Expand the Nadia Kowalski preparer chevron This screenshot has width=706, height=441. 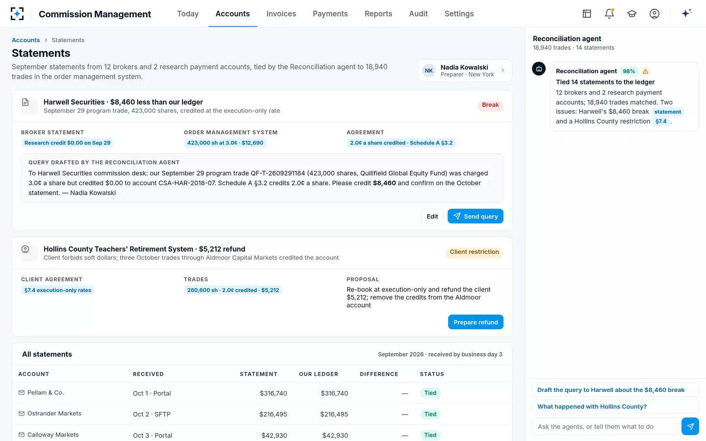[503, 71]
